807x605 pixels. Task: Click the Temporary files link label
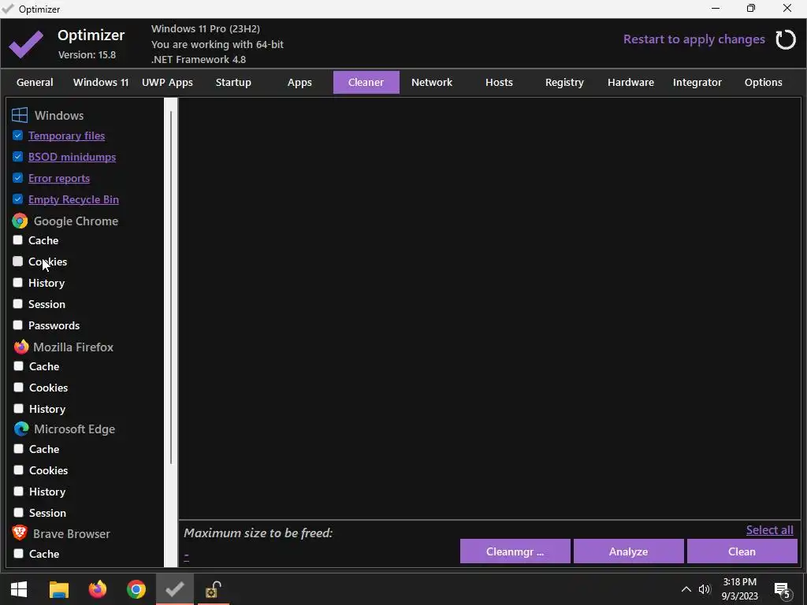tap(66, 135)
